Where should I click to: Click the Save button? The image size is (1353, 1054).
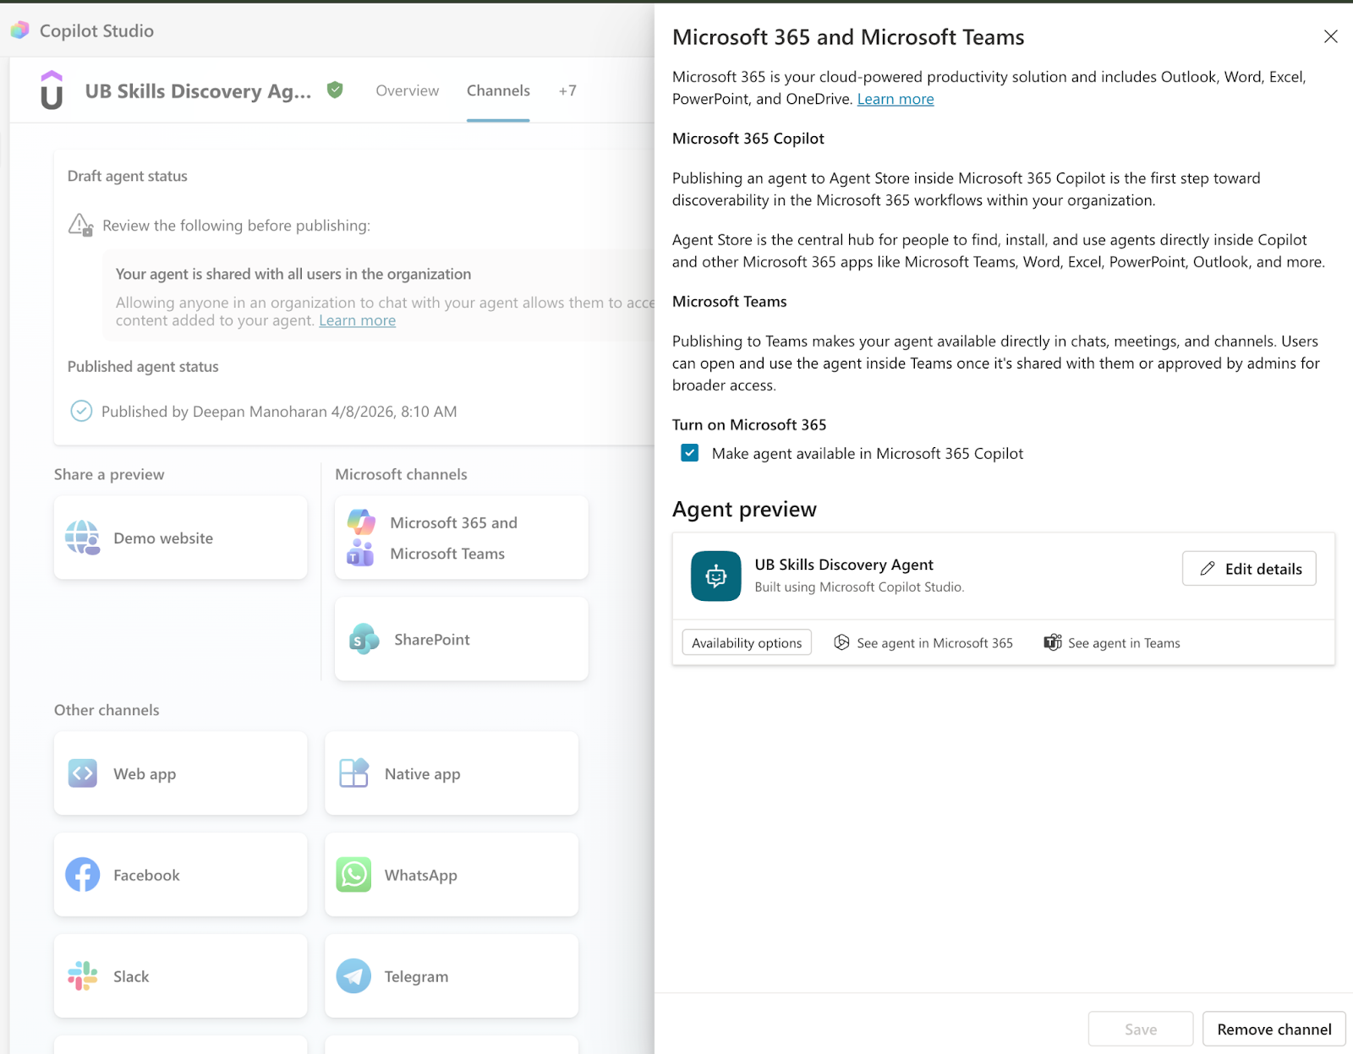click(1141, 1029)
